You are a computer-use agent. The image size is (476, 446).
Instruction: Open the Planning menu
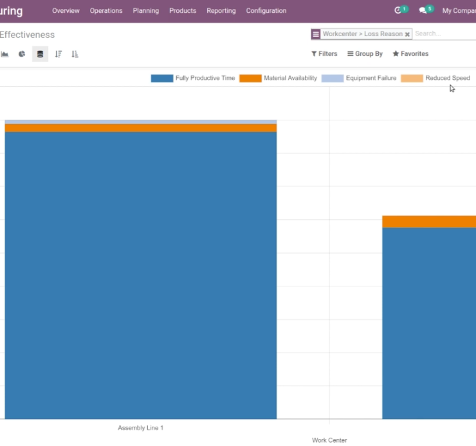tap(146, 11)
